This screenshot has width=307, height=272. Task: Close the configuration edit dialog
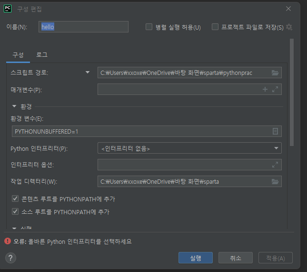click(288, 9)
